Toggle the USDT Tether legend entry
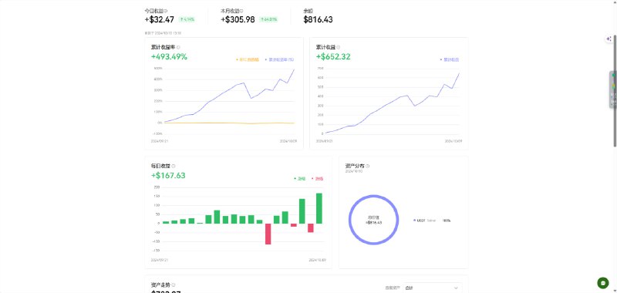The width and height of the screenshot is (617, 293). 425,221
